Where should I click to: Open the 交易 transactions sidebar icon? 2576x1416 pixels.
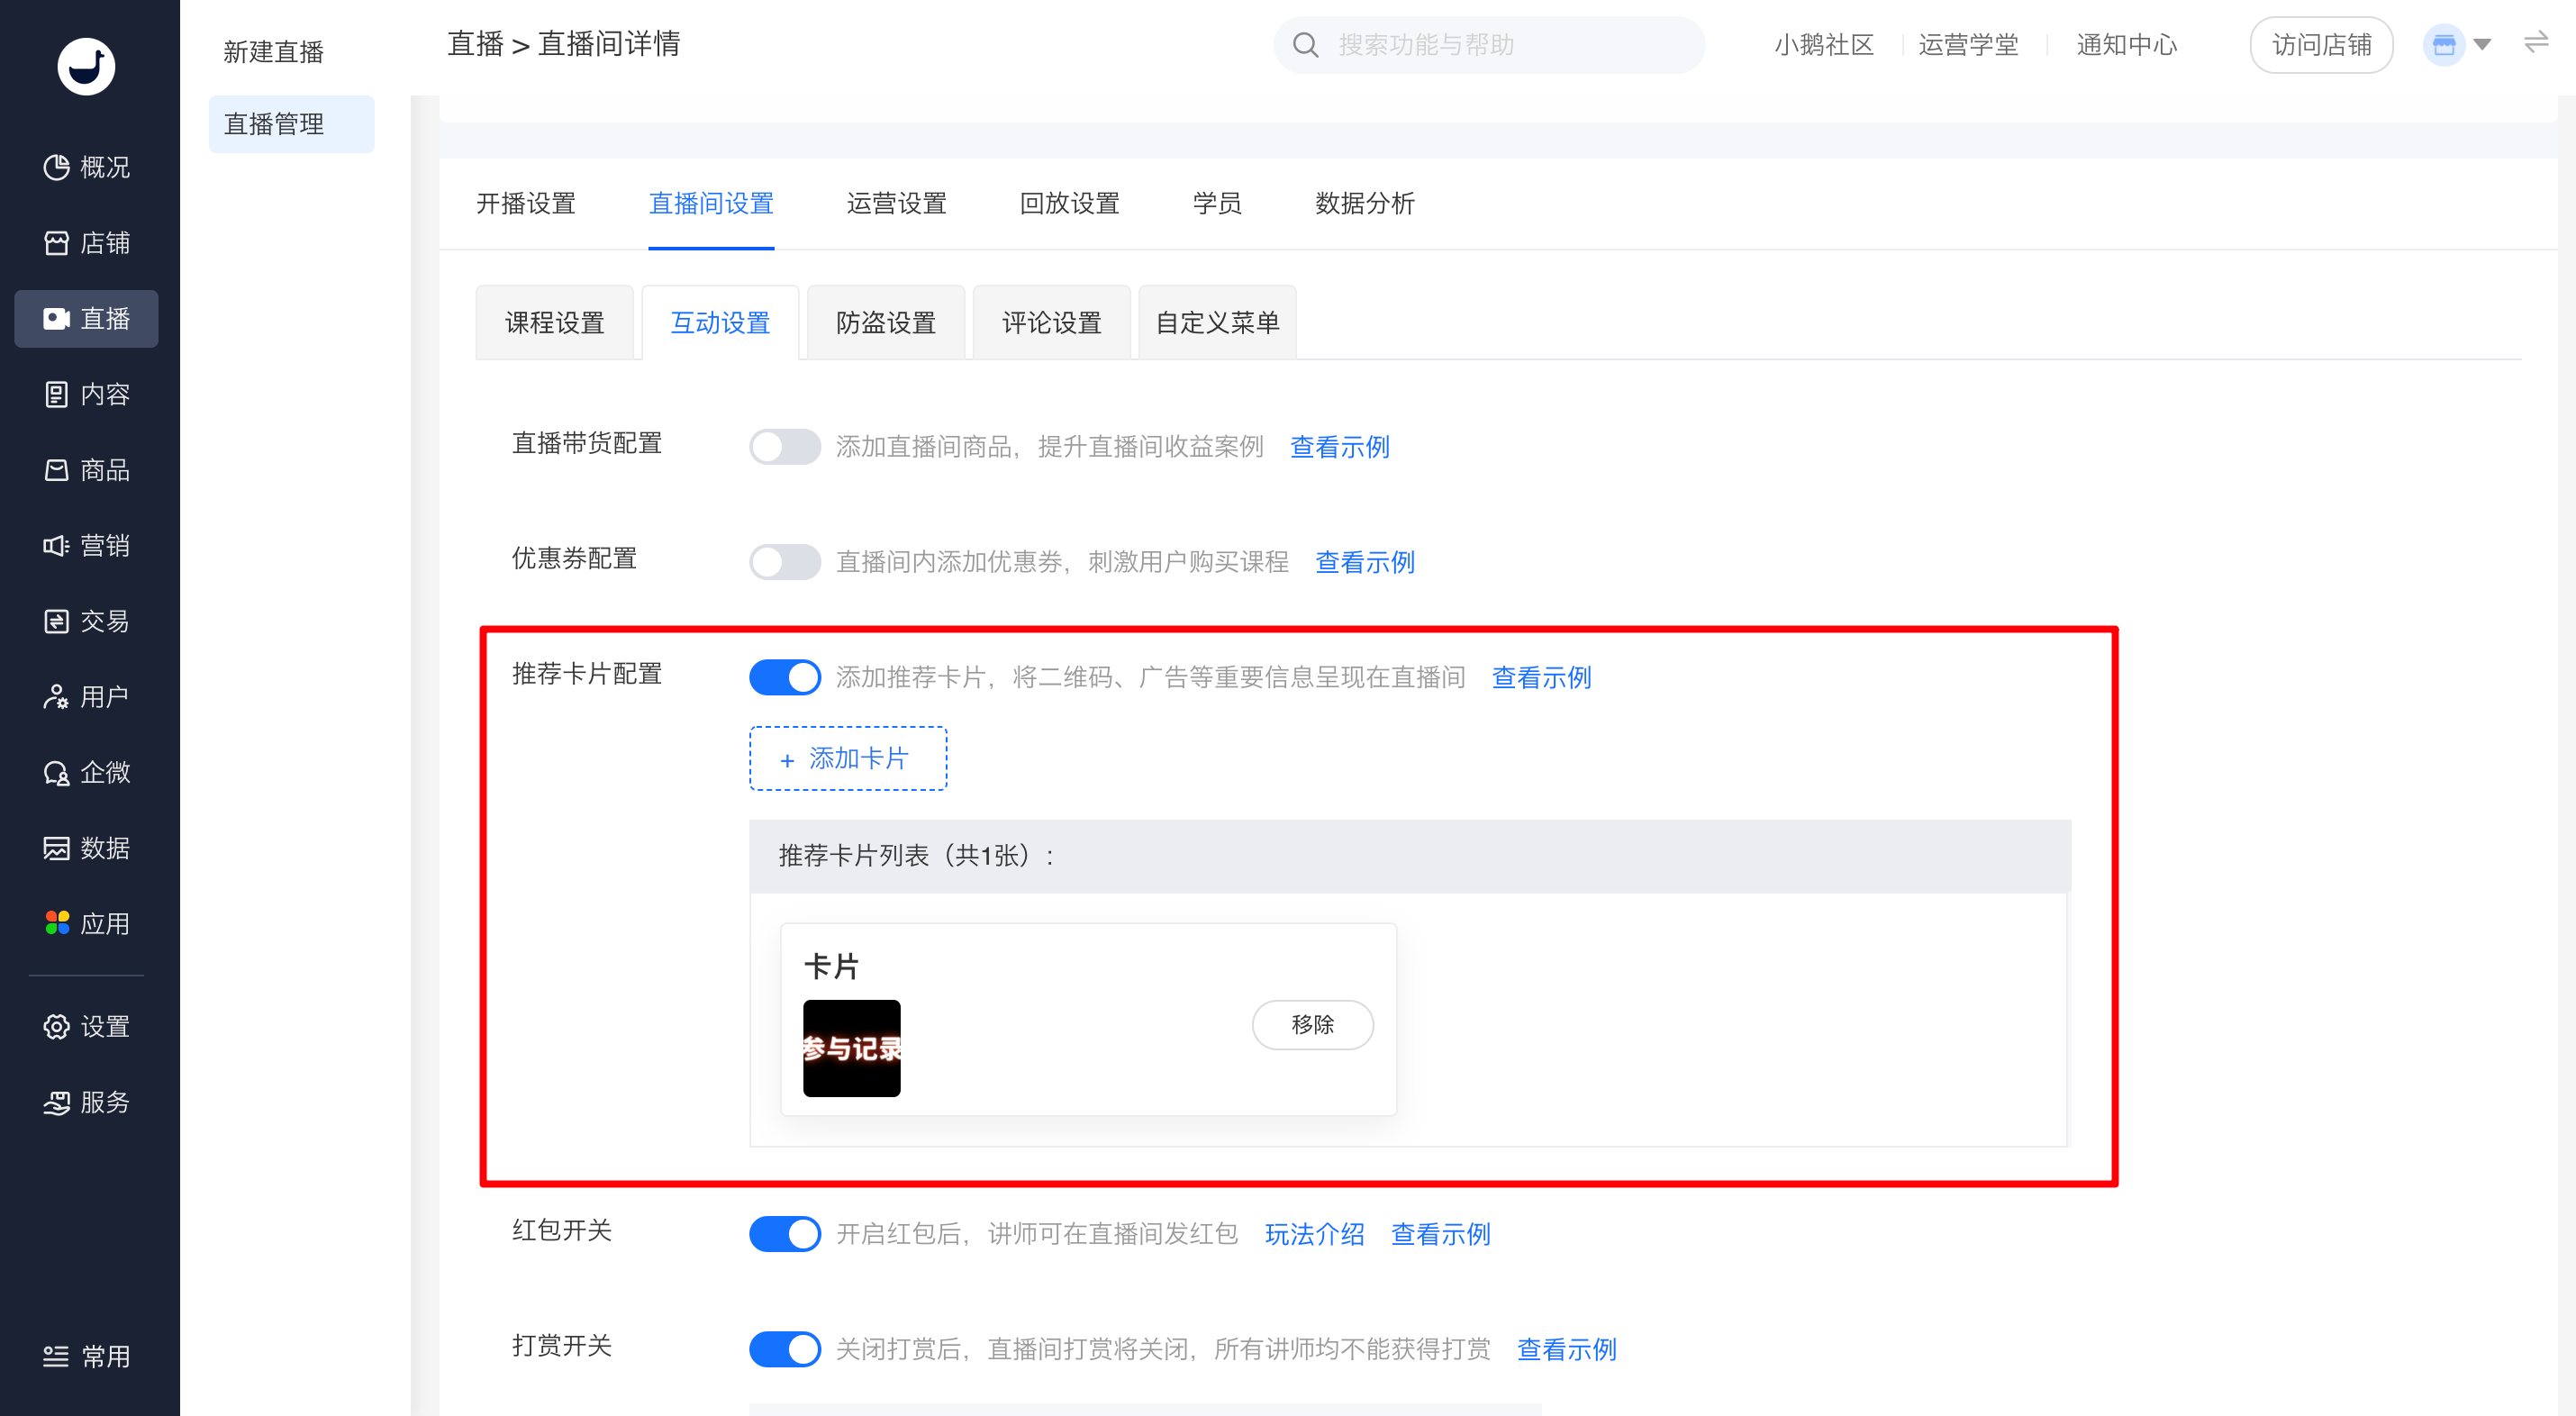[x=56, y=621]
